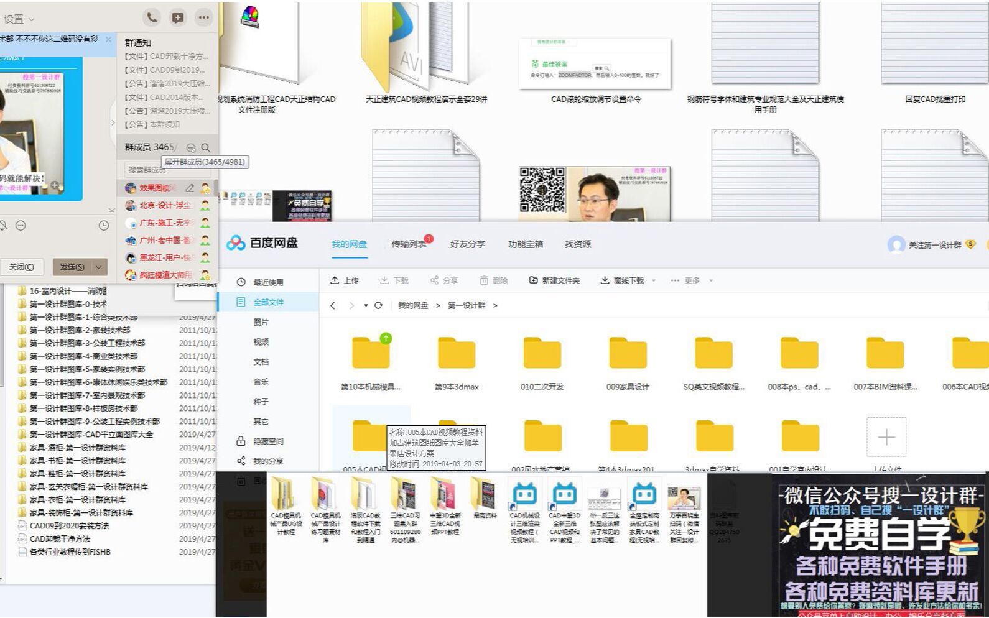
Task: Click the user avatar 关注第一设计群
Action: [896, 245]
